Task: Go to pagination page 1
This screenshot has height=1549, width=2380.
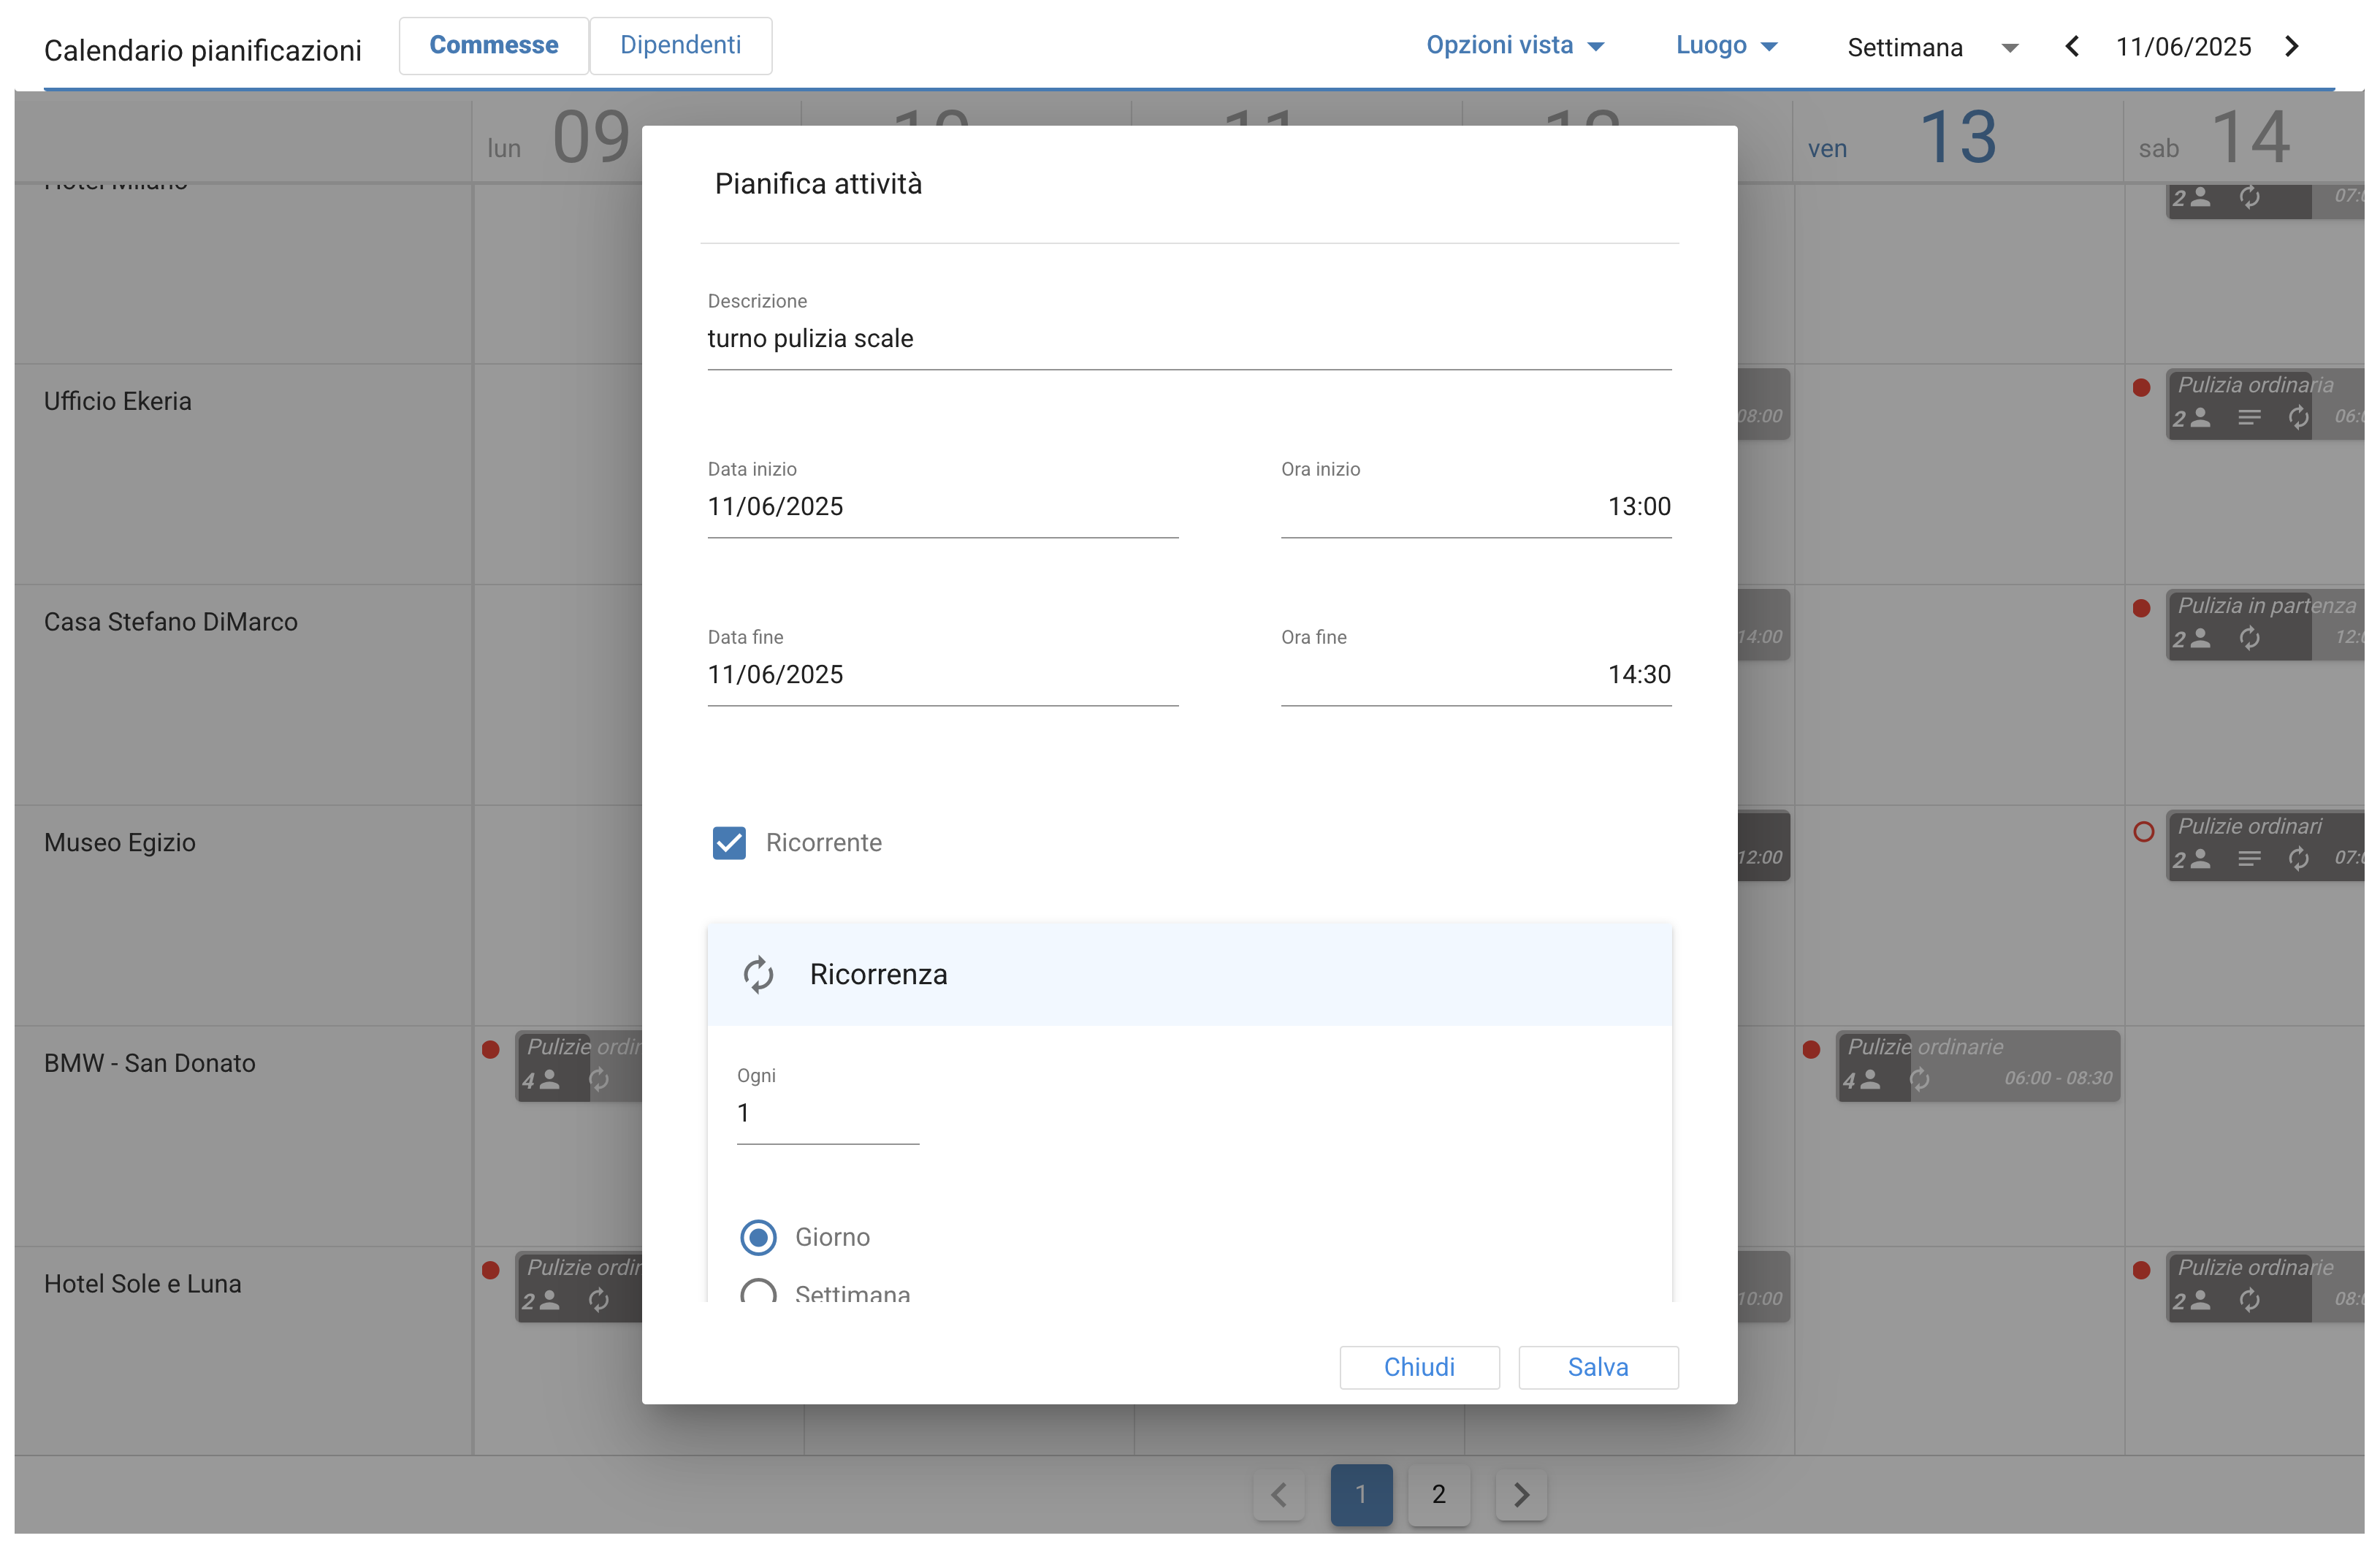Action: (x=1360, y=1494)
